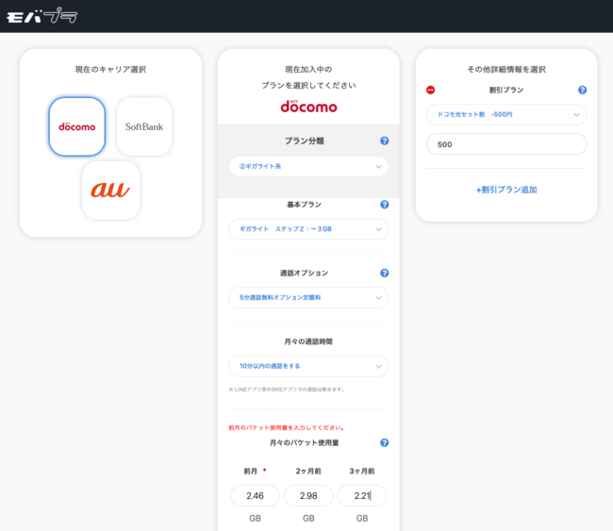Viewport: 613px width, 531px height.
Task: Select the docomo carrier tile
Action: click(x=77, y=126)
